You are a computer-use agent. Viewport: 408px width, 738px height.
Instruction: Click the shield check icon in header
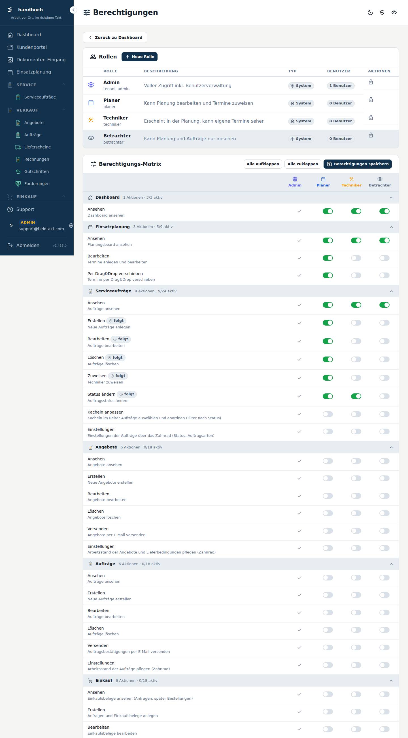point(382,12)
